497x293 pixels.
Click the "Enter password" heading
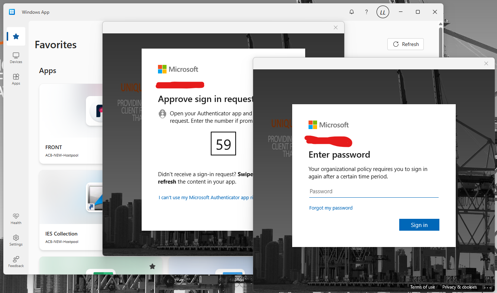click(x=339, y=155)
